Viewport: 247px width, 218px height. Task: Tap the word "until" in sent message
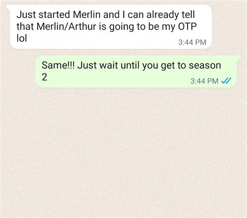(x=130, y=66)
